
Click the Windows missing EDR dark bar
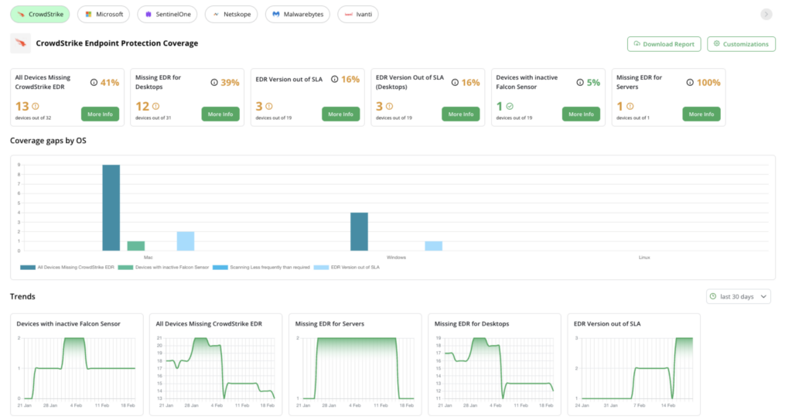[359, 231]
